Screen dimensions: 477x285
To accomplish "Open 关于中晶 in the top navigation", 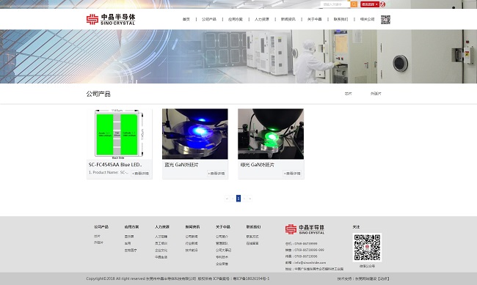I will click(314, 19).
